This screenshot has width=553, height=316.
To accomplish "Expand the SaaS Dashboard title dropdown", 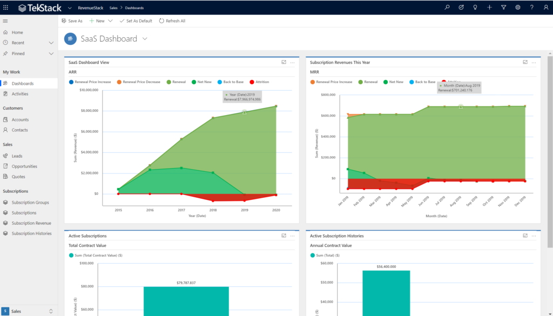I will click(144, 39).
